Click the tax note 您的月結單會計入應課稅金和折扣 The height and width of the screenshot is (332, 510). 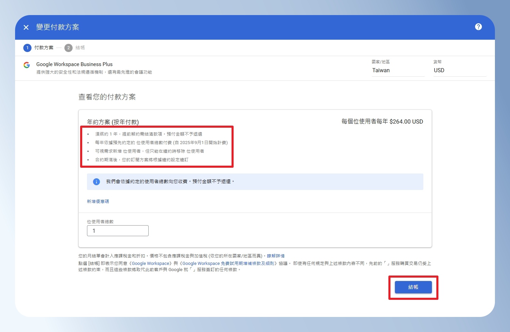click(172, 256)
